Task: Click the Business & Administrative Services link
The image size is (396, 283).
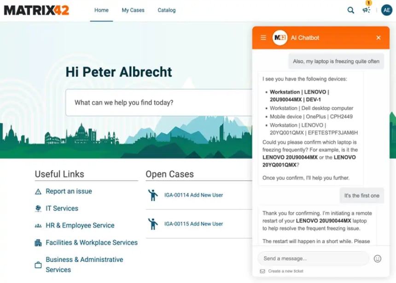Action: pyautogui.click(x=84, y=263)
